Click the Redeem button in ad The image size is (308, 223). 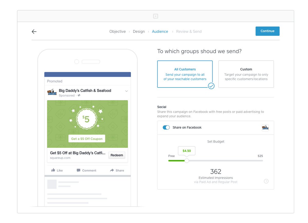117,155
